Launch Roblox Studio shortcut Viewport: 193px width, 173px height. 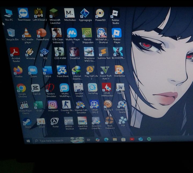click(x=115, y=16)
